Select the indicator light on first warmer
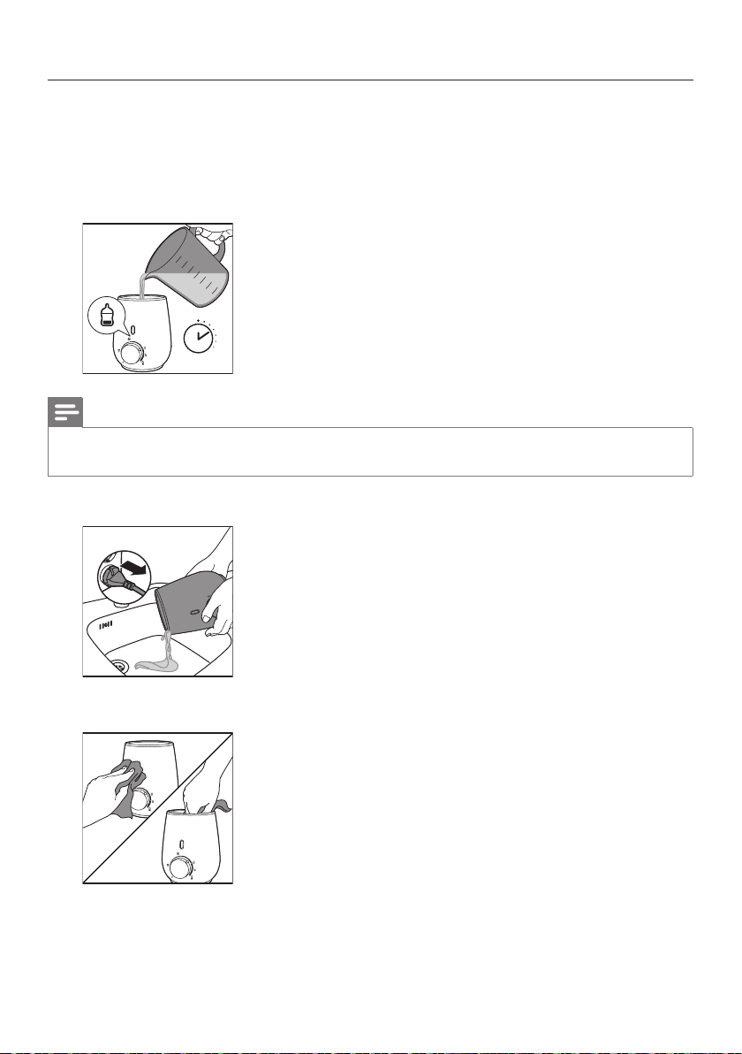 pos(133,331)
